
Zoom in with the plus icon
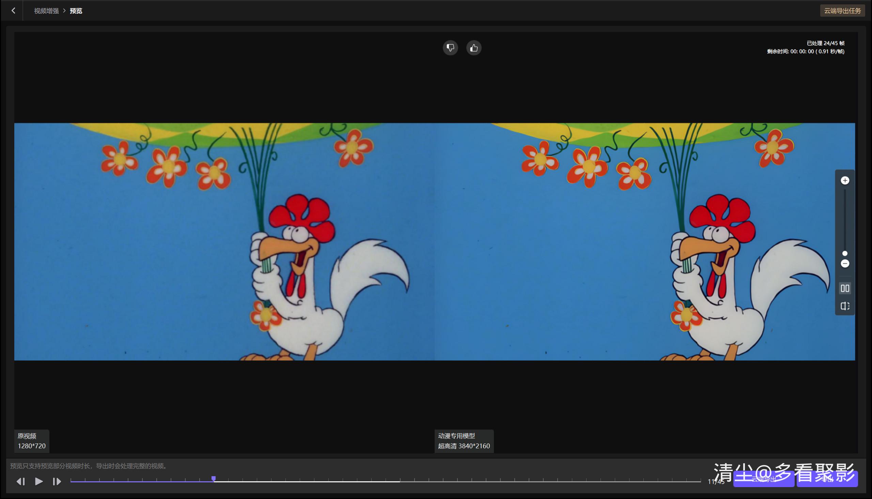click(x=845, y=181)
